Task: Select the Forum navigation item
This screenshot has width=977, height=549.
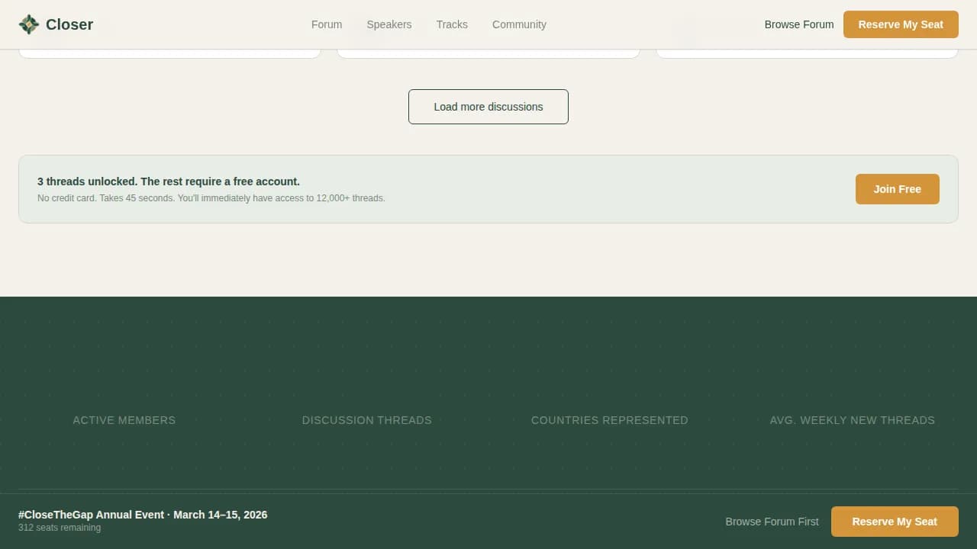Action: (326, 24)
